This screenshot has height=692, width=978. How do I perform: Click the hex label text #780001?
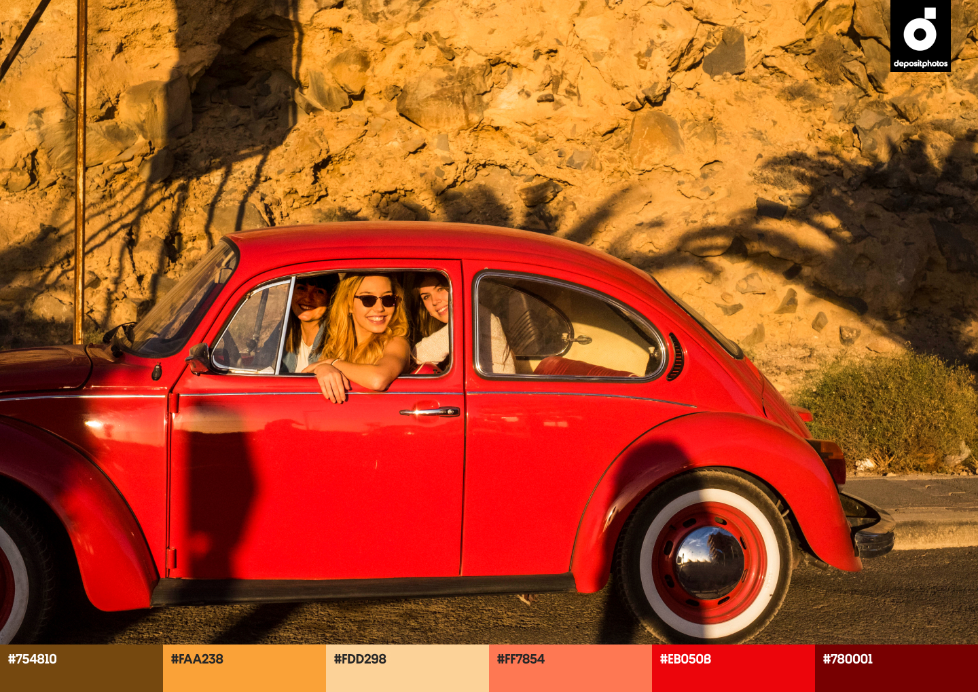tap(848, 659)
